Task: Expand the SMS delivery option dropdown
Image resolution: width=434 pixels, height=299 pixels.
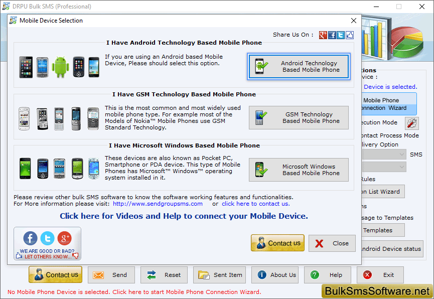Action: point(384,155)
